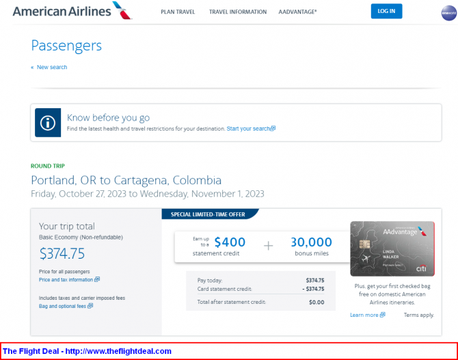458x360 pixels.
Task: Click the external icon next to Learn more
Action: pyautogui.click(x=382, y=315)
